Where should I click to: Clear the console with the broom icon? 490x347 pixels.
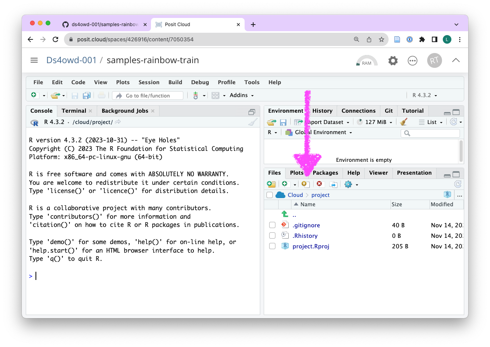252,122
